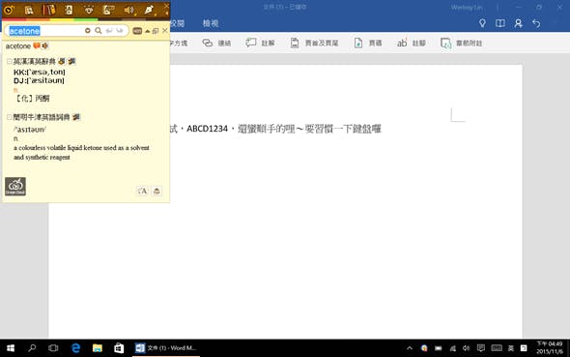
Task: Insert a comment via 註解 button
Action: 260,43
